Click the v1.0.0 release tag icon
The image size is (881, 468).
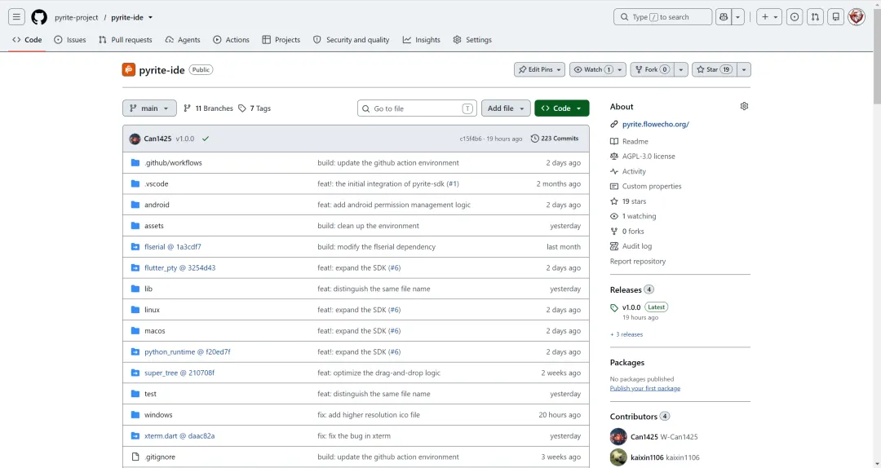pos(614,307)
